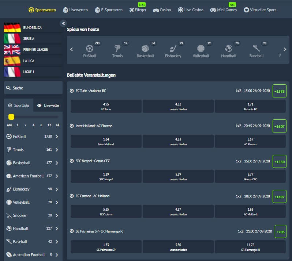Image resolution: width=292 pixels, height=261 pixels.
Task: Click soccer icon beside SE Palmeiras match
Action: (72, 231)
